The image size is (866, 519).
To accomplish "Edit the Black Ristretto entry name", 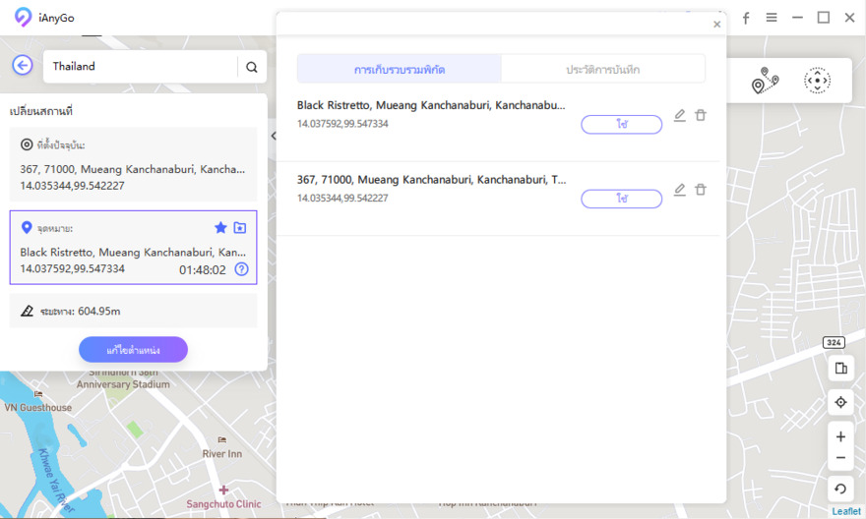I will 680,115.
